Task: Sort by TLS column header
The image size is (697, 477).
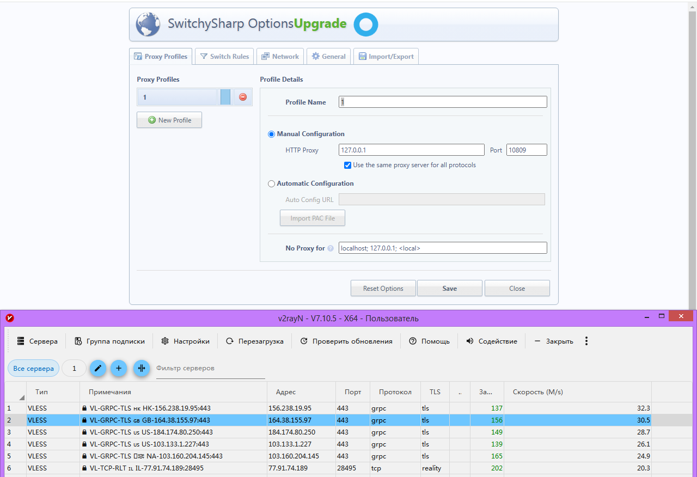Action: (x=435, y=392)
